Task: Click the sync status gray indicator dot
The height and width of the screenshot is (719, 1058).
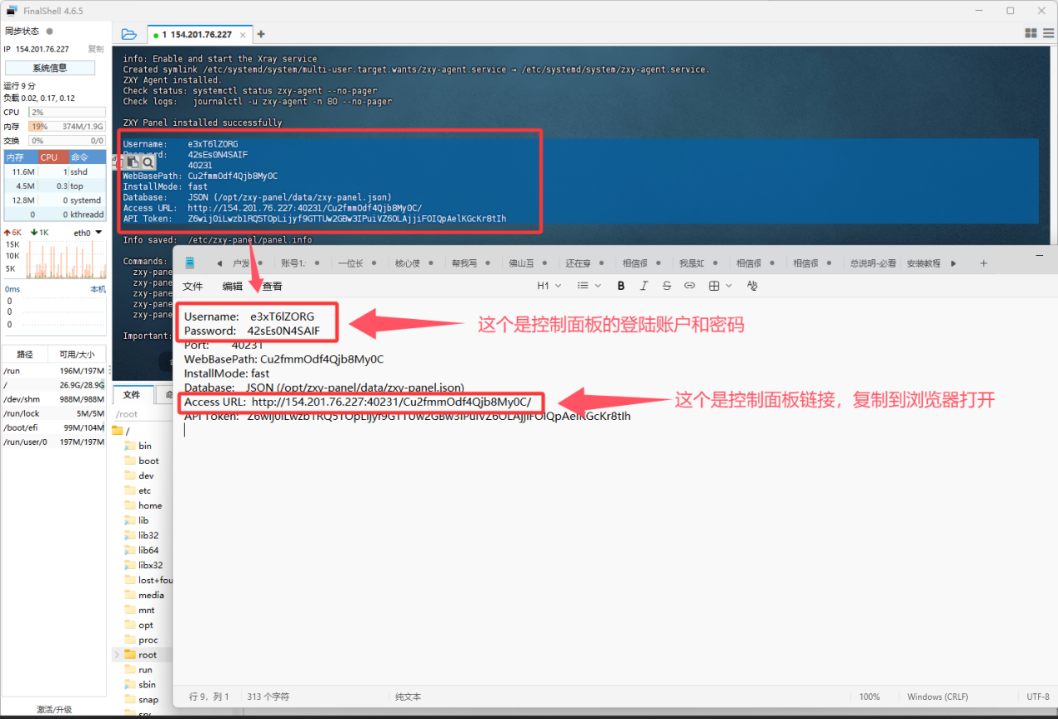Action: 49,31
